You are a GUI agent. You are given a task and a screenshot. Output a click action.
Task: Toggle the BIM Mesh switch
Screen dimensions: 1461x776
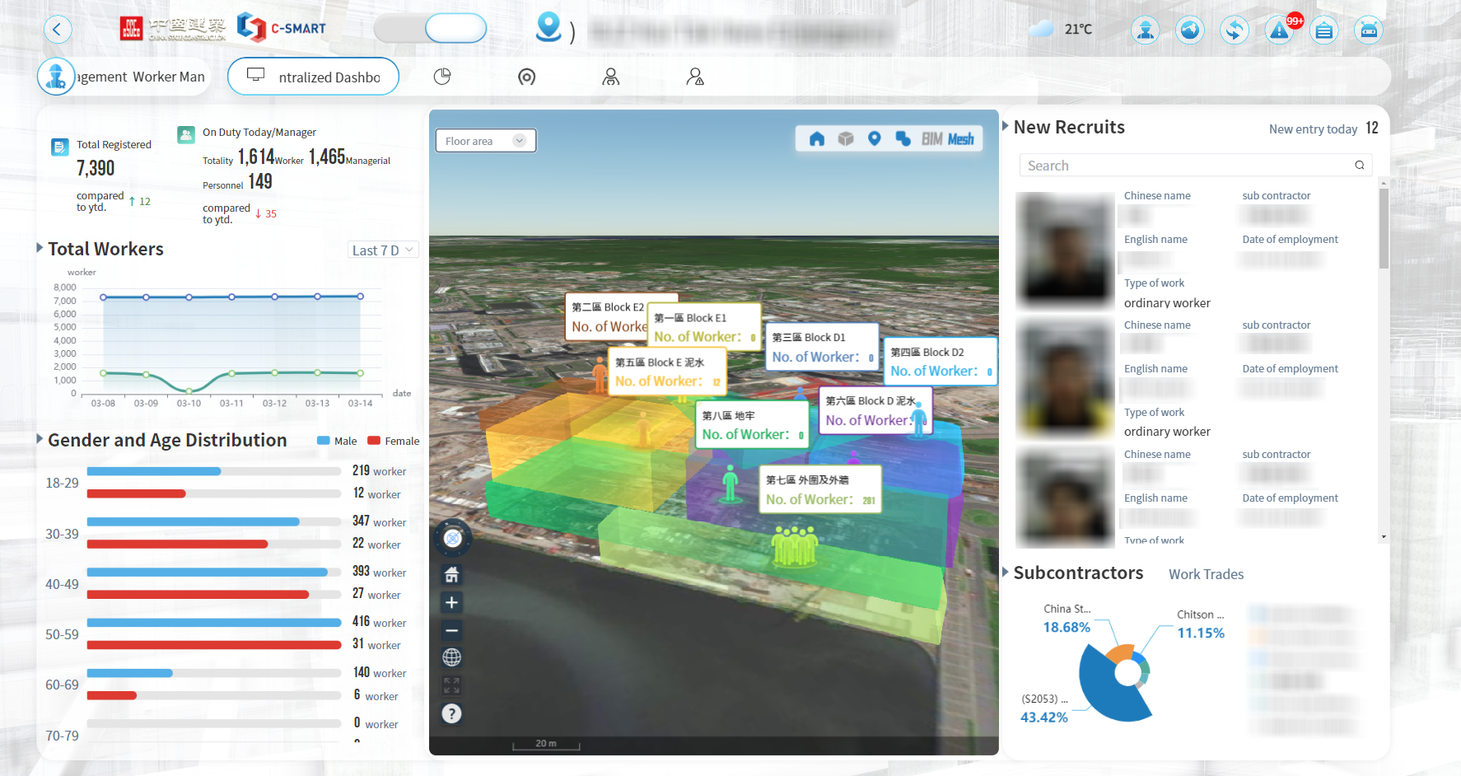[x=947, y=139]
